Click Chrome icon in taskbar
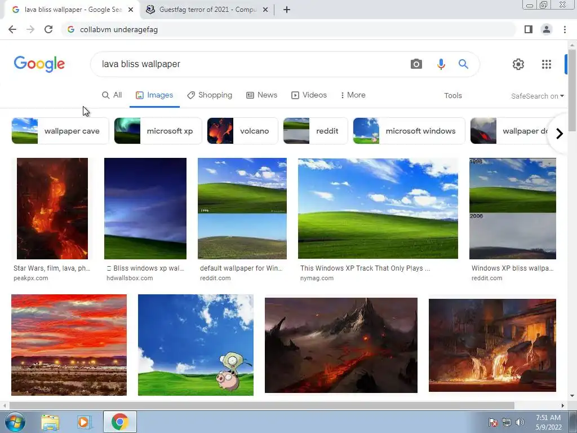Viewport: 577px width, 433px height. [x=119, y=422]
